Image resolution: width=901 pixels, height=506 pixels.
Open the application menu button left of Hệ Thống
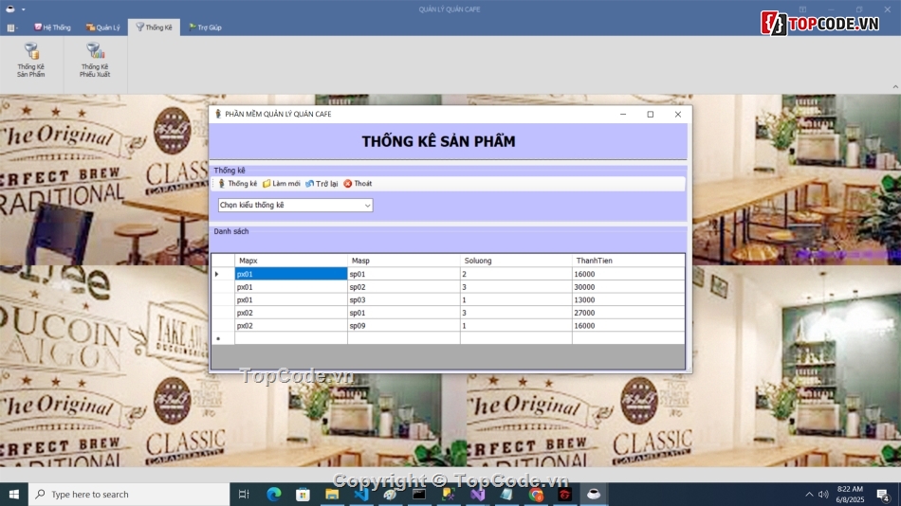click(12, 27)
